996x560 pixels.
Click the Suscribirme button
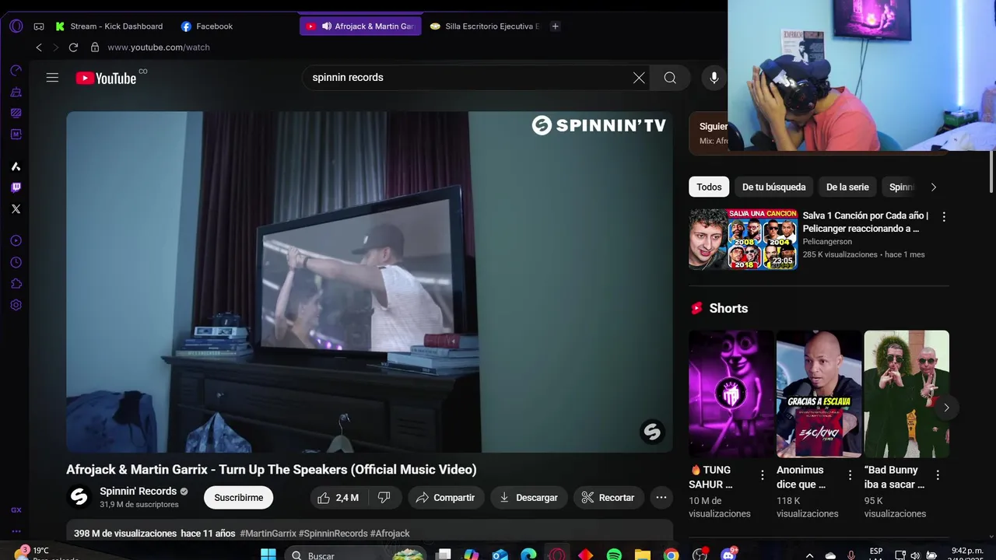pyautogui.click(x=239, y=498)
